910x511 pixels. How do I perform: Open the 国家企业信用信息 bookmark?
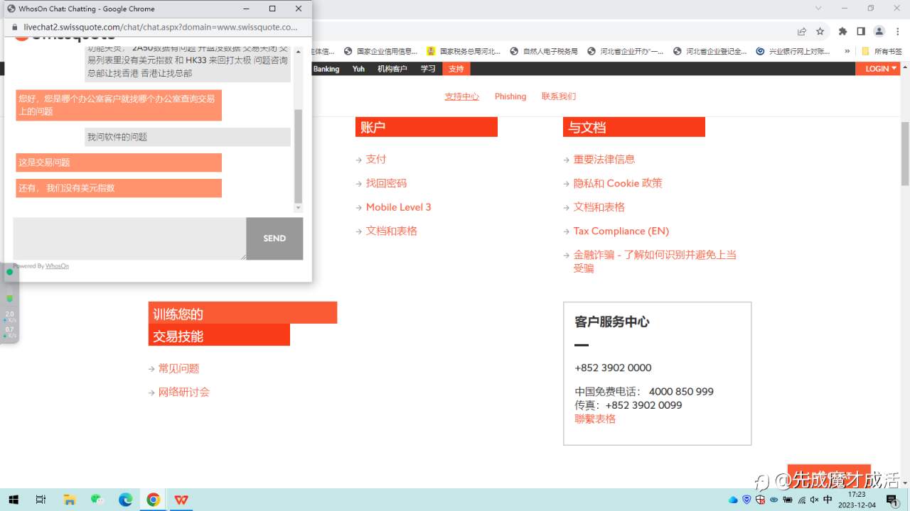click(x=381, y=51)
